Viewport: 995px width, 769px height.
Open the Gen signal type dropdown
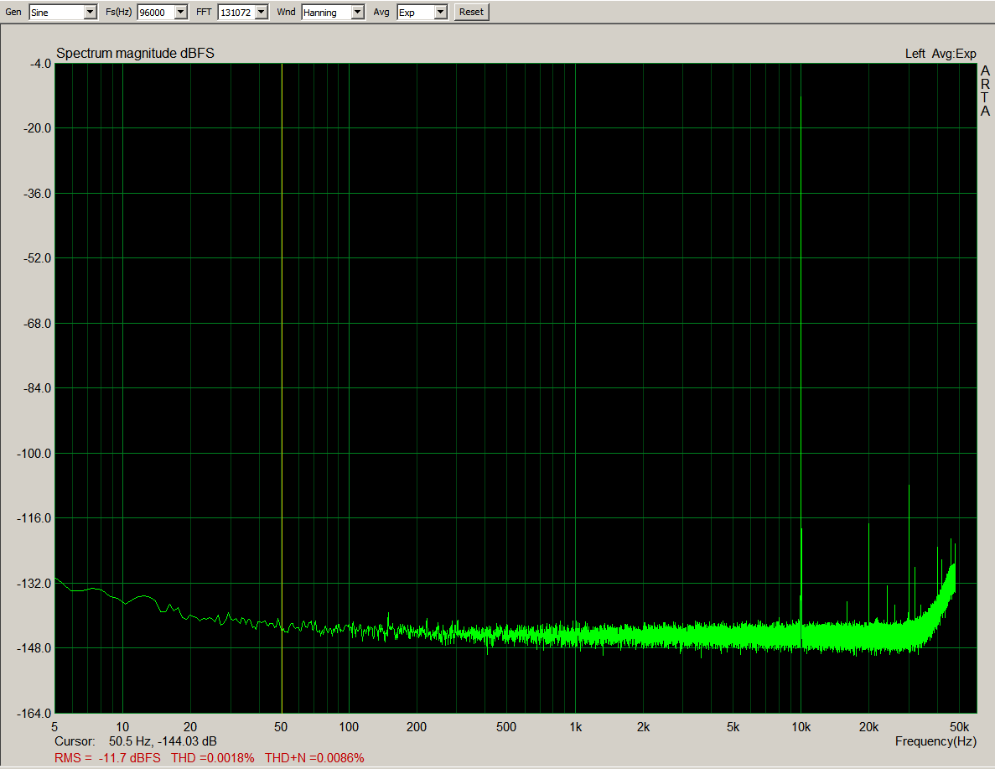pos(90,12)
